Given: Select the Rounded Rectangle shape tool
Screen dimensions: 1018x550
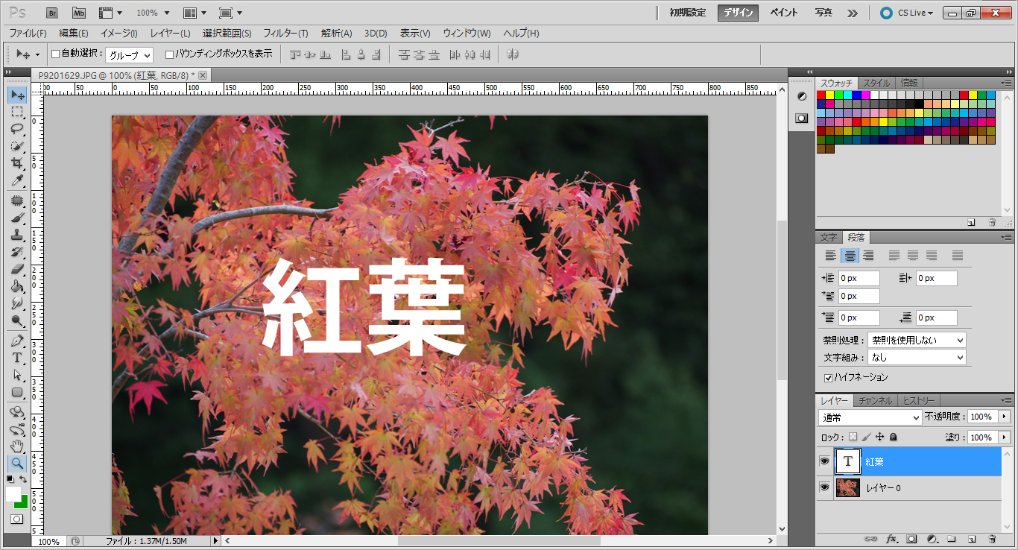Looking at the screenshot, I should pos(17,393).
